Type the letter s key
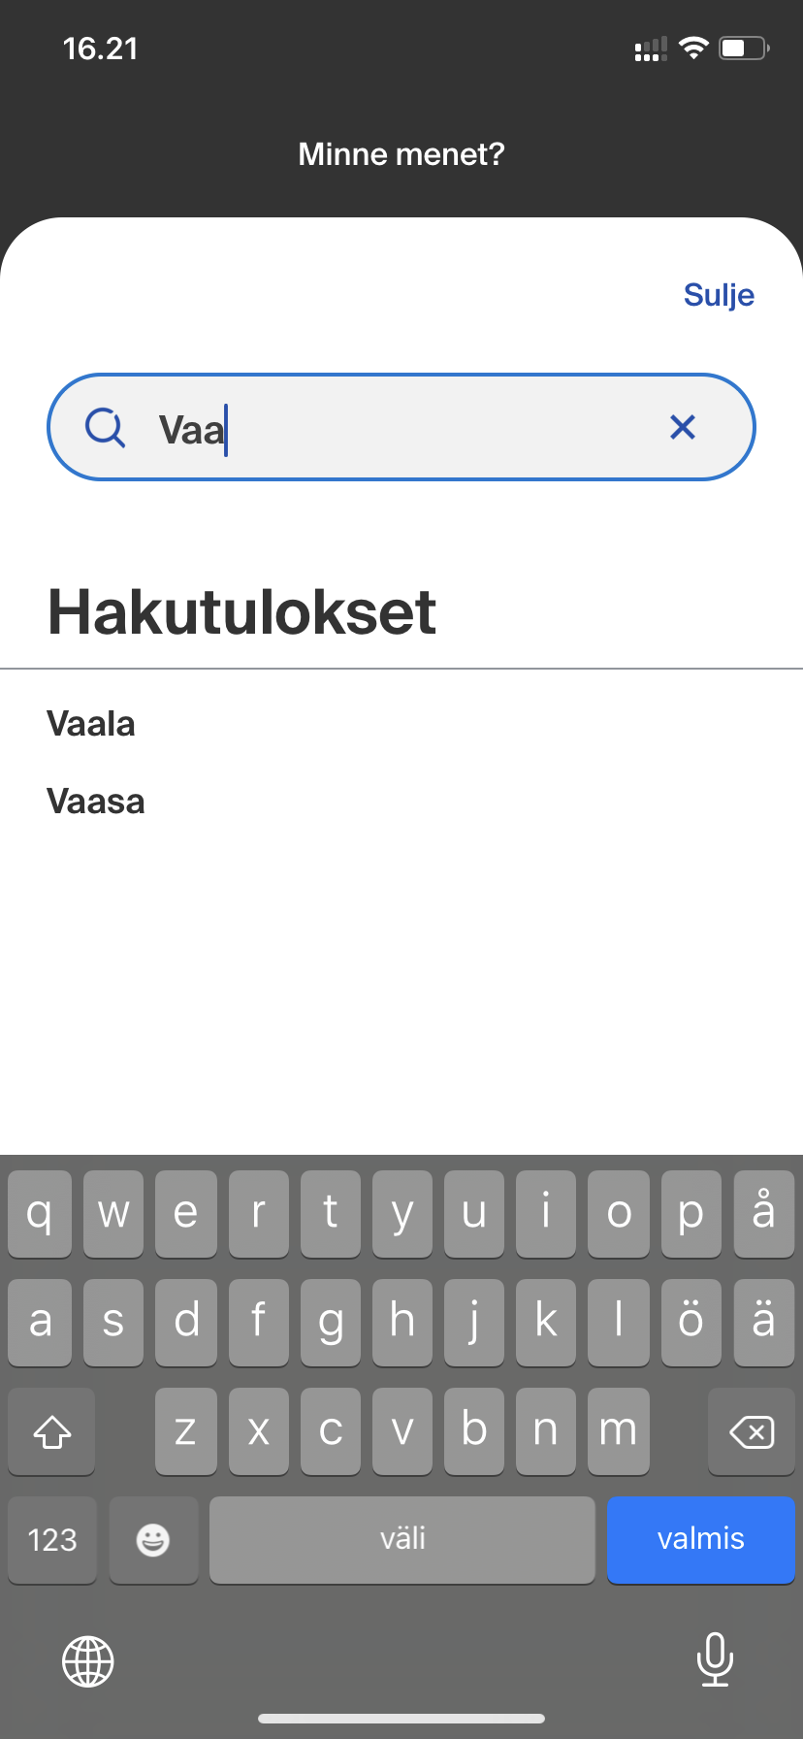 112,1322
